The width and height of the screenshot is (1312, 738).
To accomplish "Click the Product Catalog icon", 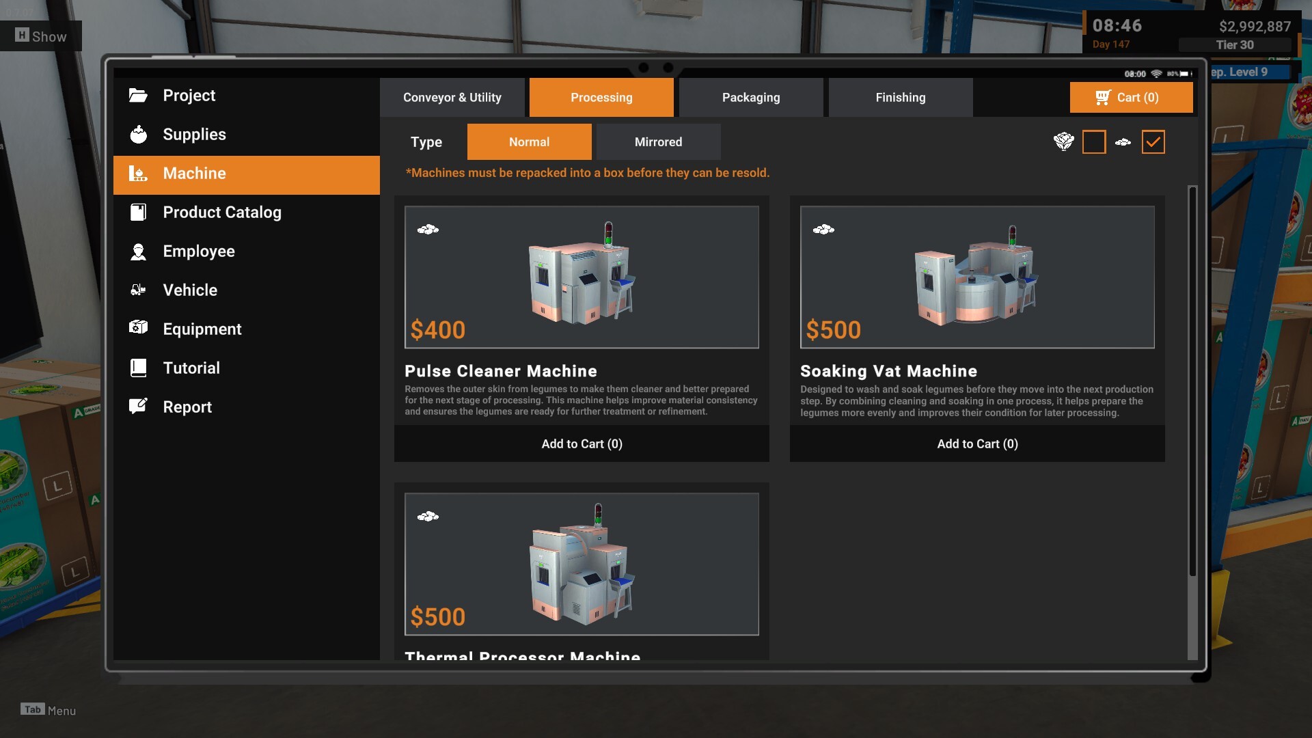I will (138, 213).
